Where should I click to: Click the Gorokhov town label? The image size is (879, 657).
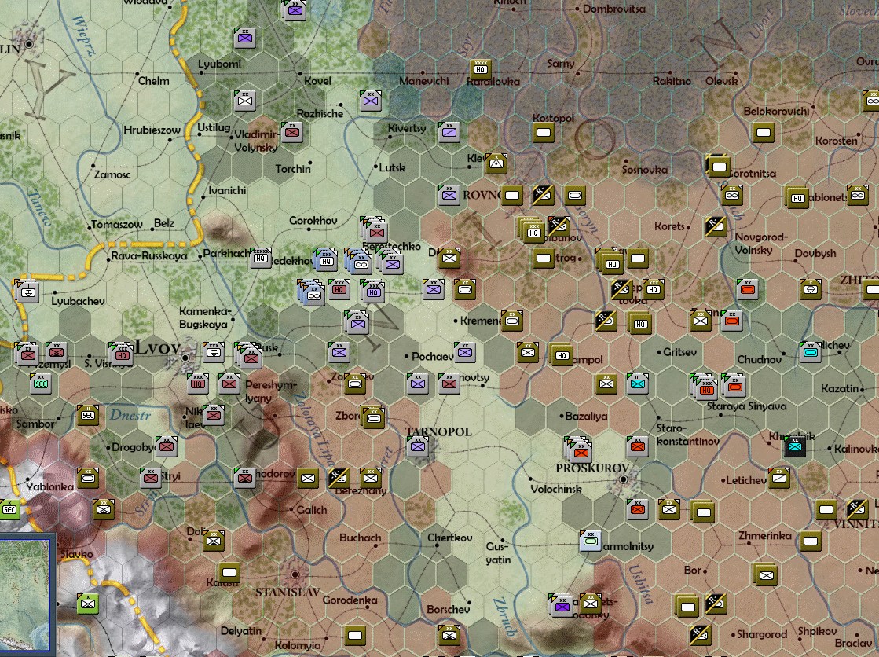click(x=313, y=221)
